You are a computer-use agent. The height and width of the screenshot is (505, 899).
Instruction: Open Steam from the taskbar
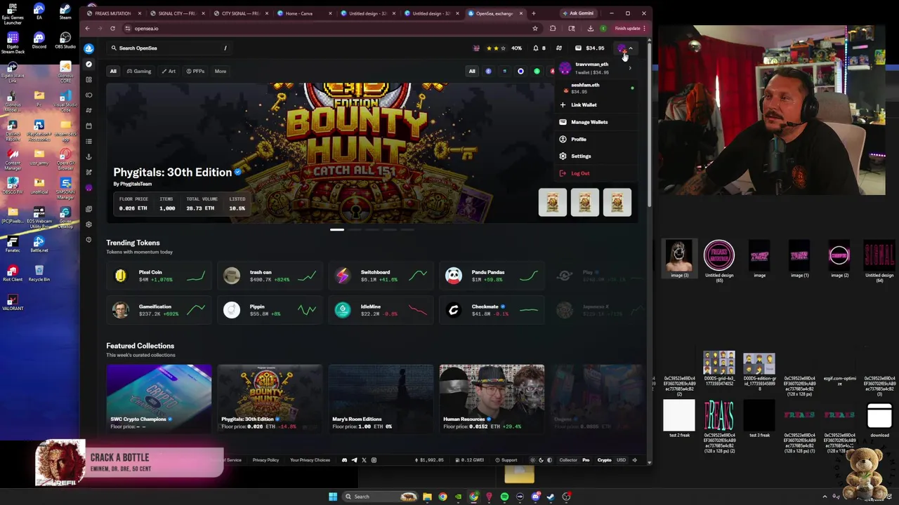coord(551,497)
